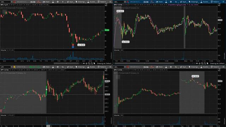Open Style dropdown on MYL 1y D chart
226x127 pixels.
click(x=70, y=2)
